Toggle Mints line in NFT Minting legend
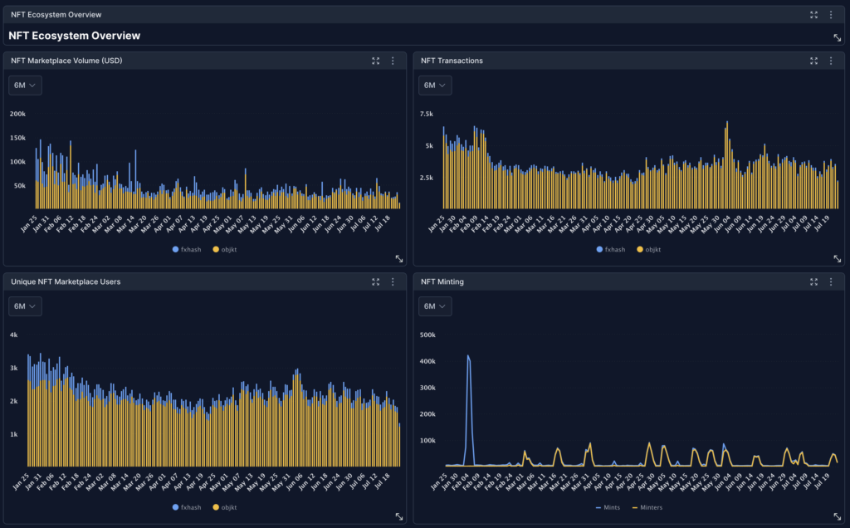Viewport: 850px width, 528px height. coord(608,507)
